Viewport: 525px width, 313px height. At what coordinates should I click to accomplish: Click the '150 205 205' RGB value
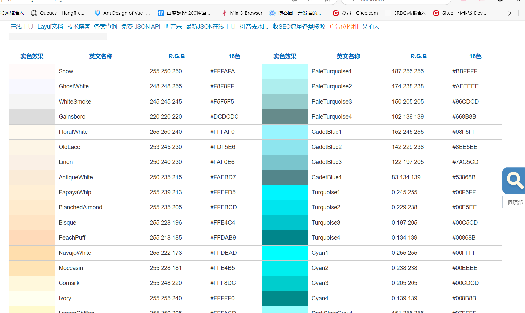(408, 102)
